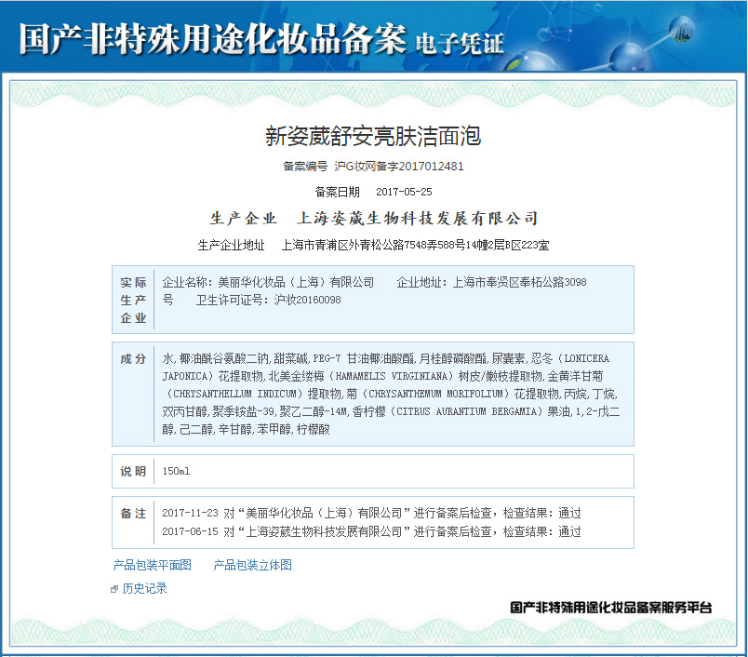Click the health license number 沪妆20160098
Image resolution: width=748 pixels, height=657 pixels.
click(x=307, y=300)
